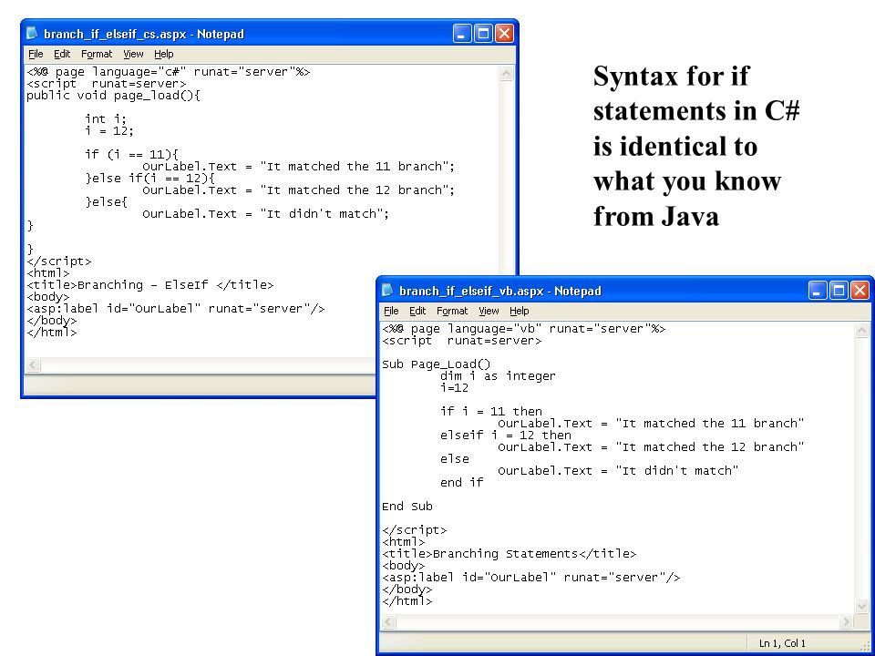Open File menu in branch_if_elseif_cs.aspx Notepad
The height and width of the screenshot is (656, 875).
coord(36,54)
